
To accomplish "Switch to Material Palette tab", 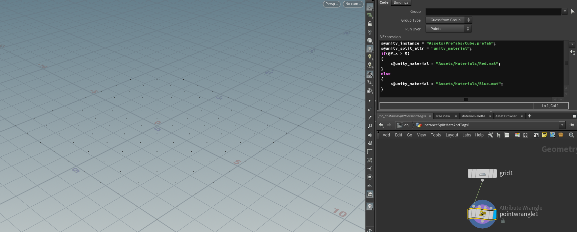I will (473, 116).
